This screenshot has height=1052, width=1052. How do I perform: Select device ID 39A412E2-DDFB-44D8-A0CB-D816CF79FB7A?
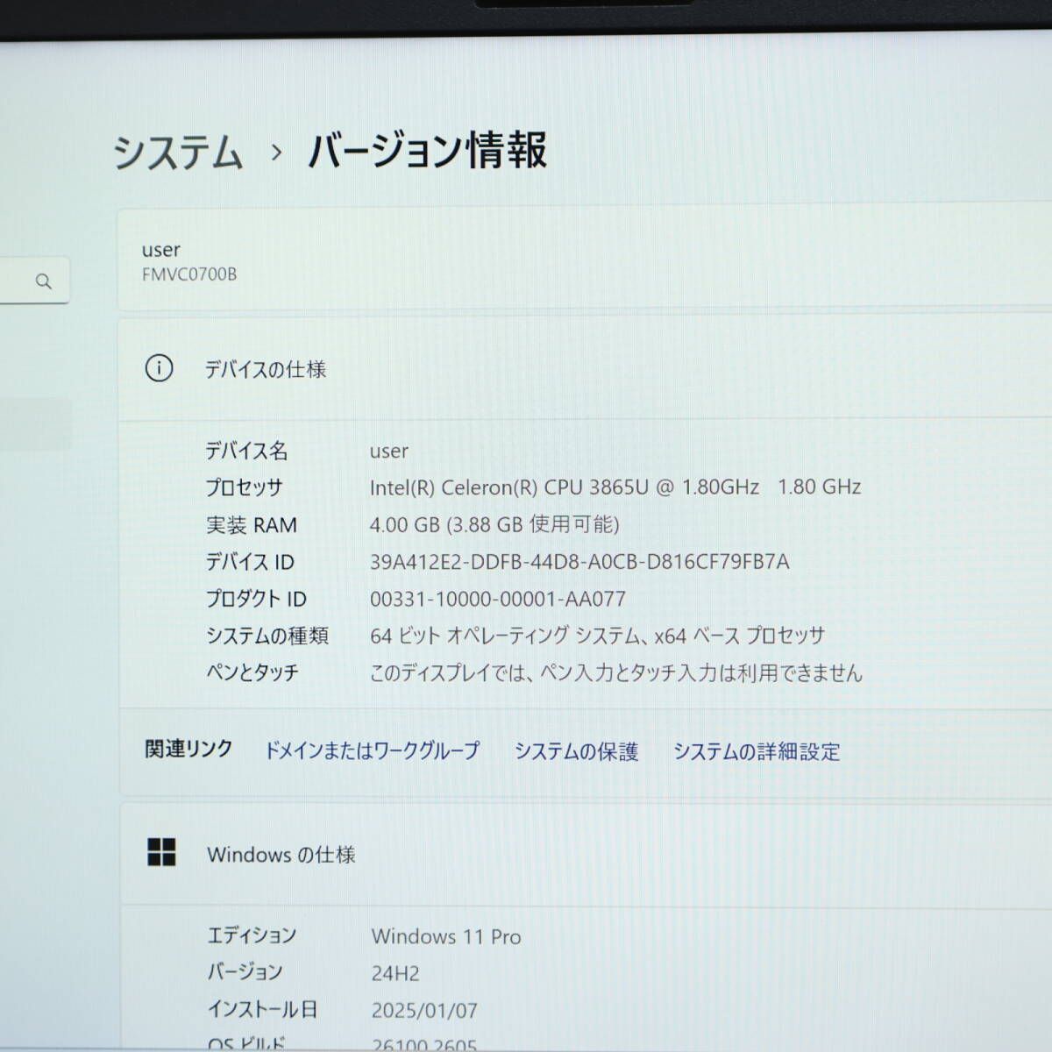pyautogui.click(x=579, y=562)
